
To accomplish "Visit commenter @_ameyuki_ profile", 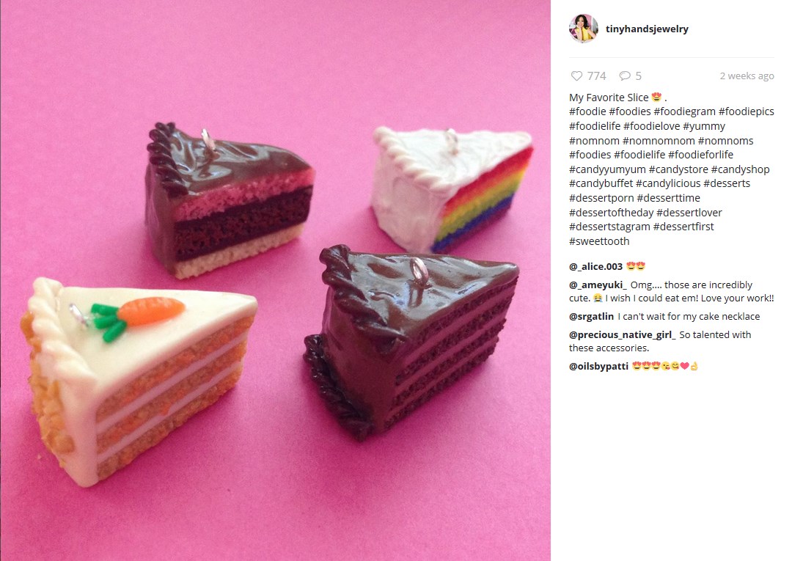I will pos(598,285).
